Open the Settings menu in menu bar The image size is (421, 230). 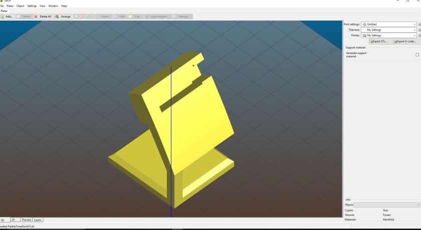point(32,6)
